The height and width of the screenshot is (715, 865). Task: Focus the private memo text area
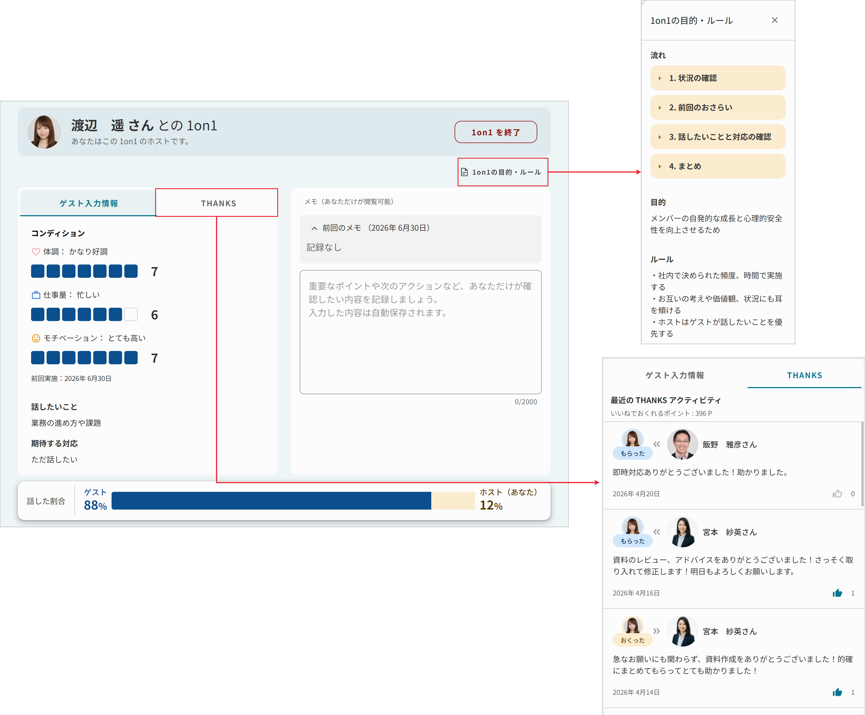[x=420, y=332]
